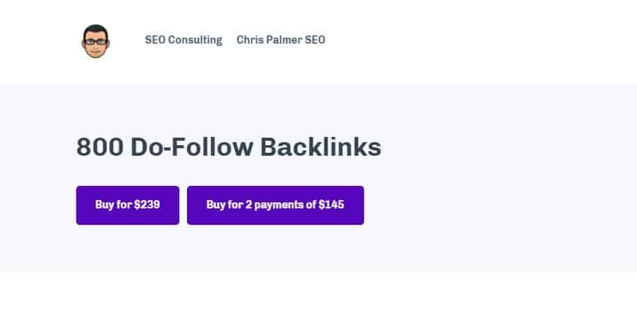Screen dimensions: 637x319
Task: Tap the site logo avatar in header
Action: coord(96,41)
